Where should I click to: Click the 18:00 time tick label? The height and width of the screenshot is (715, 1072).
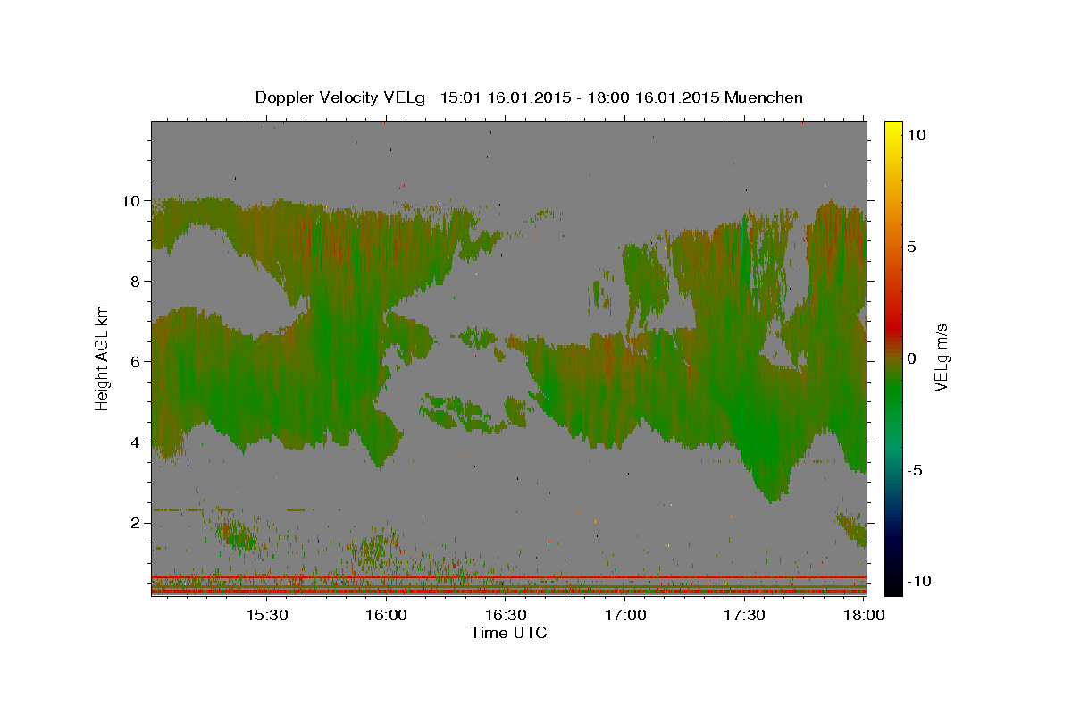click(865, 616)
